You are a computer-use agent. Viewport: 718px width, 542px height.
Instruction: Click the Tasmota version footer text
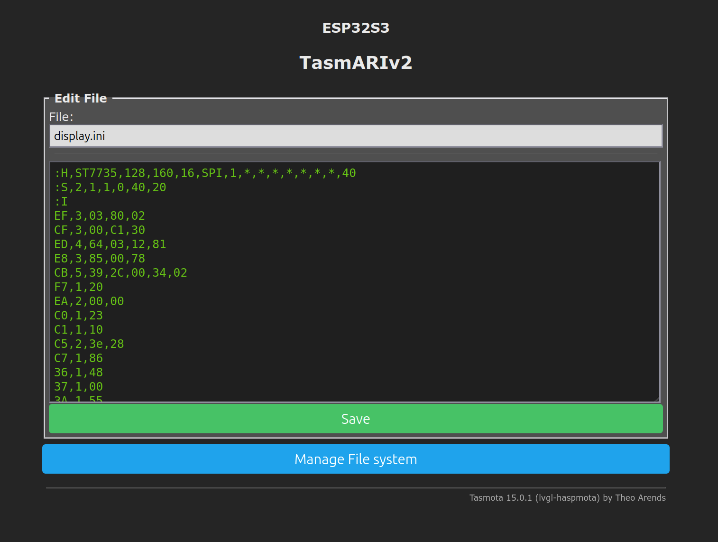[567, 498]
